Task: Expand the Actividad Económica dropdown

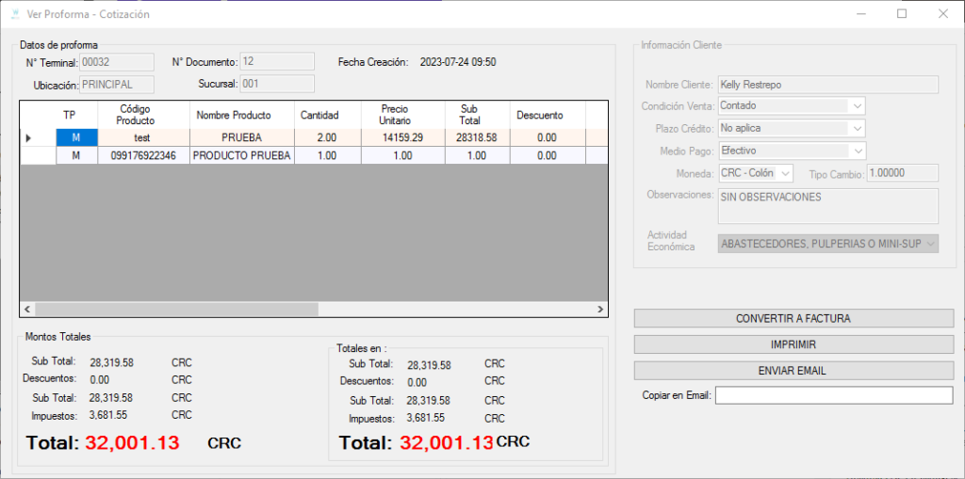Action: 931,244
